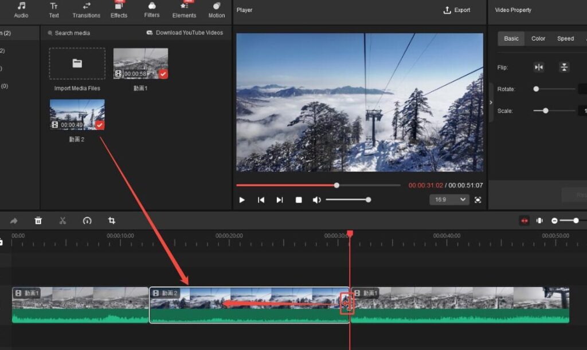Adjust the Rotate slider
This screenshot has height=350, width=587.
click(x=554, y=89)
